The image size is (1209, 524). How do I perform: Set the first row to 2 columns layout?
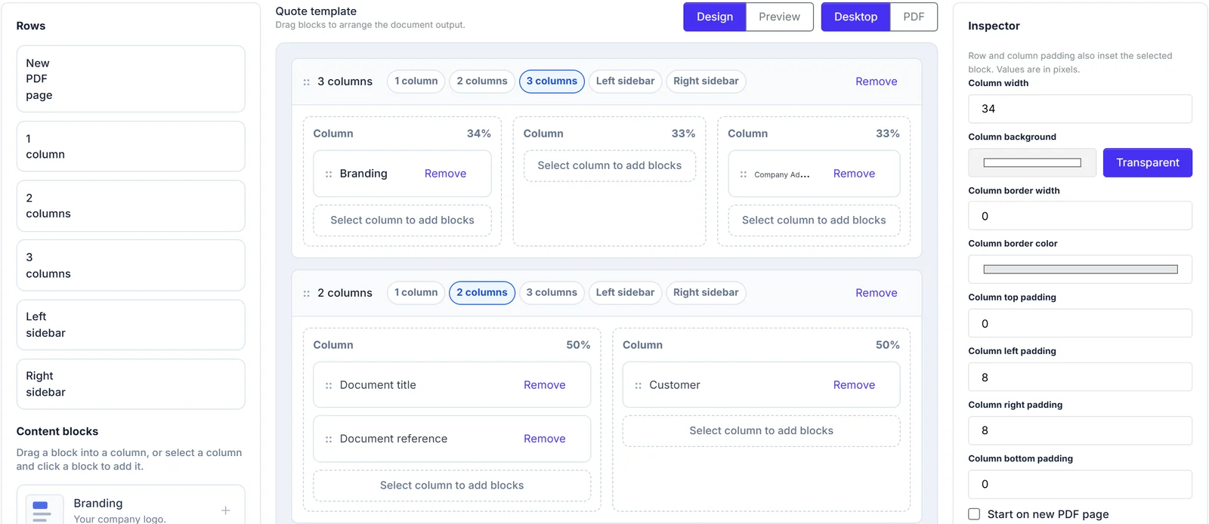click(482, 82)
